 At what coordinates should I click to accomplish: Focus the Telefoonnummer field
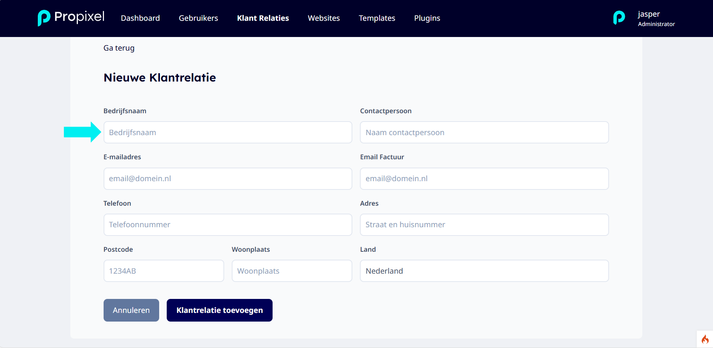(x=228, y=225)
